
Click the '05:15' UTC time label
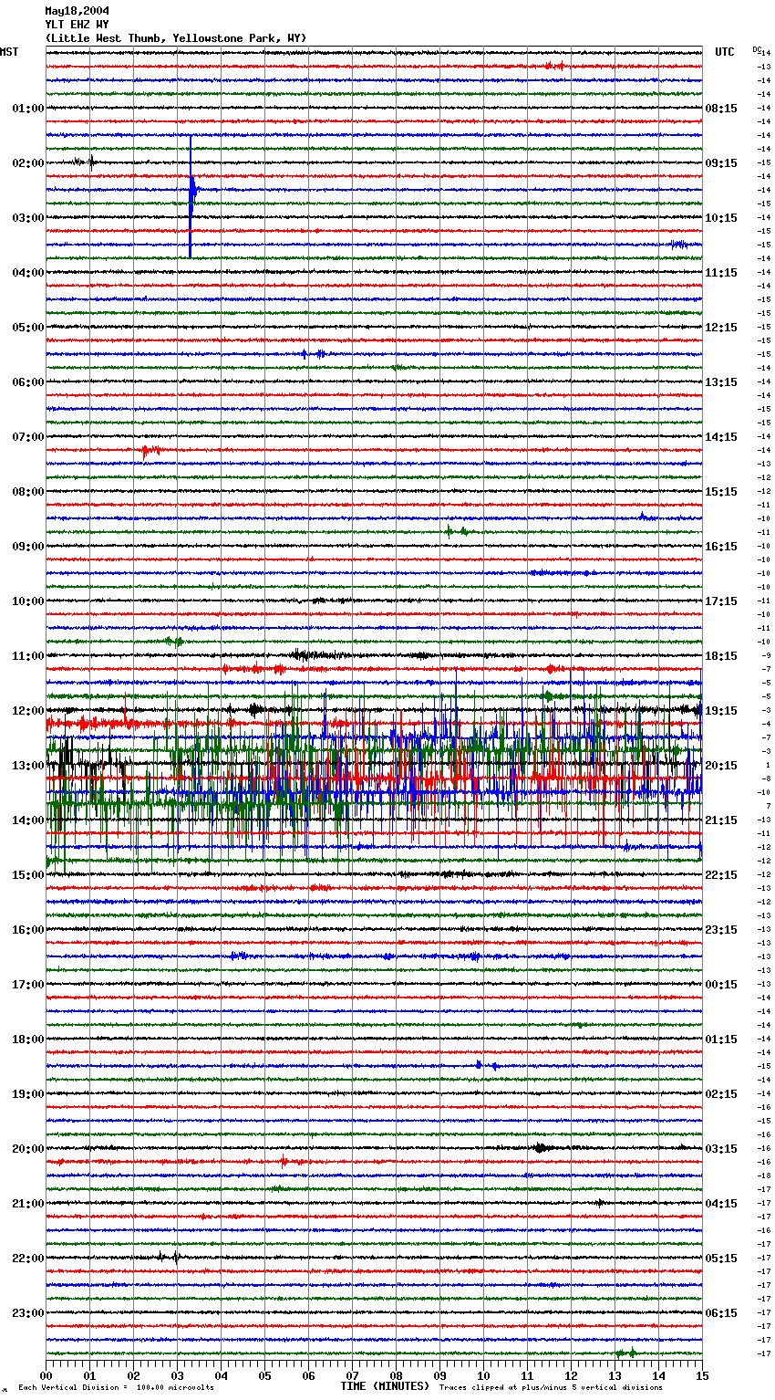[721, 1259]
